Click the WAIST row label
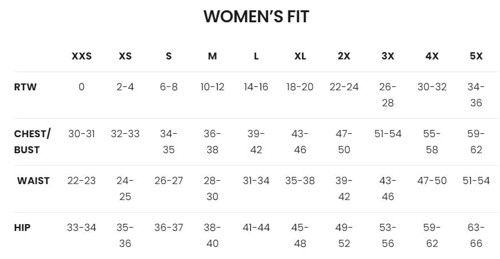This screenshot has width=500, height=259. pos(33,181)
